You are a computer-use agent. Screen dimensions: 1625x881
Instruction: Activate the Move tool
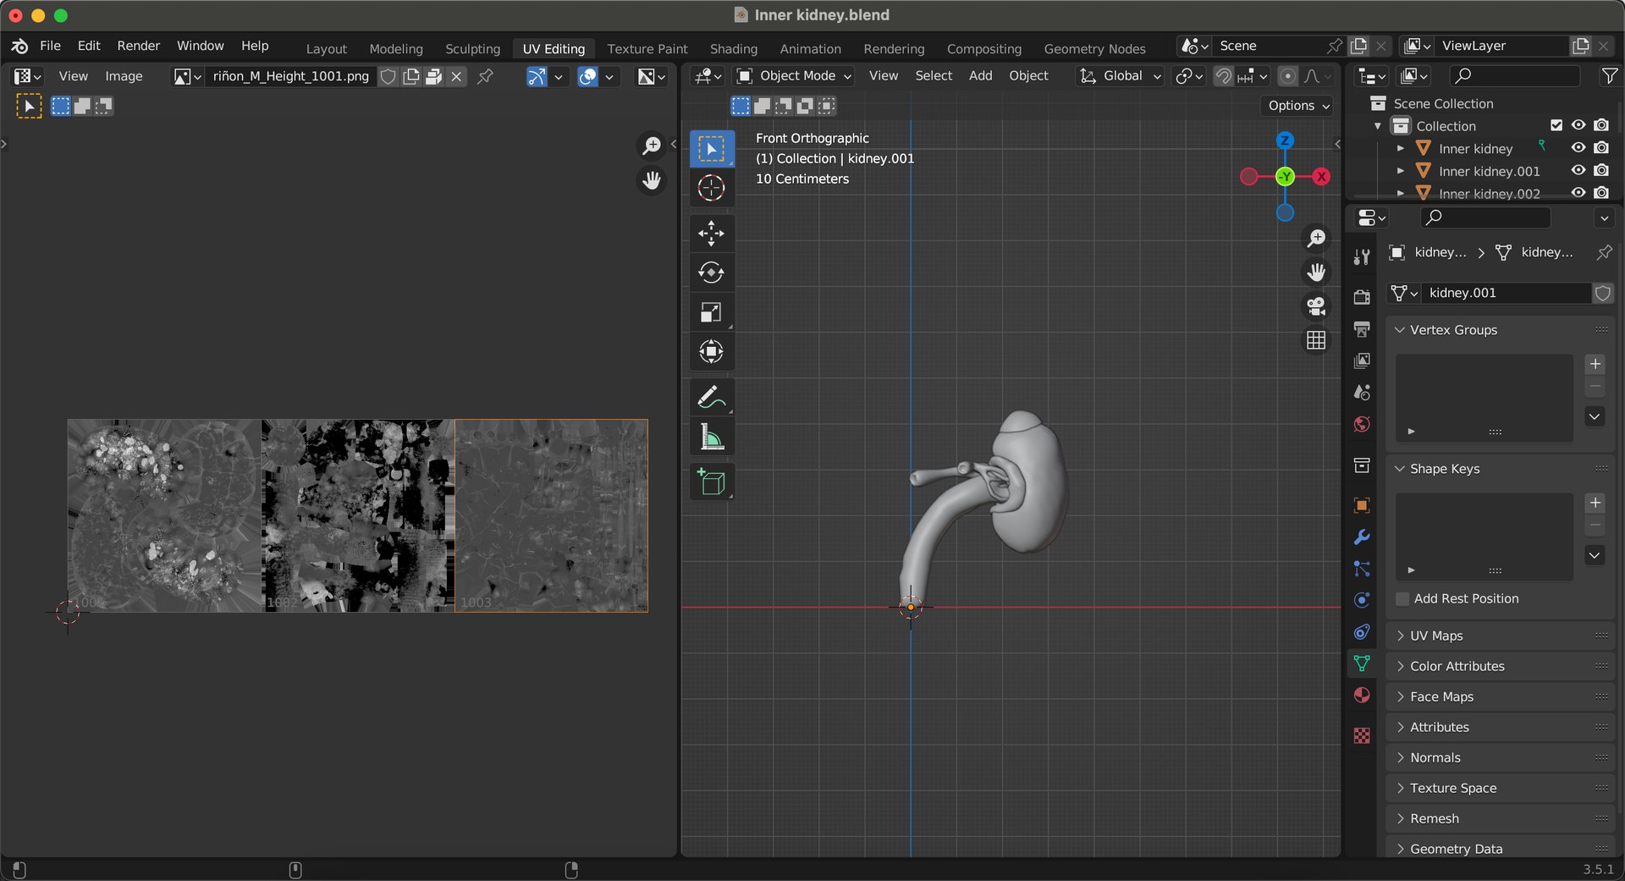[x=711, y=233]
